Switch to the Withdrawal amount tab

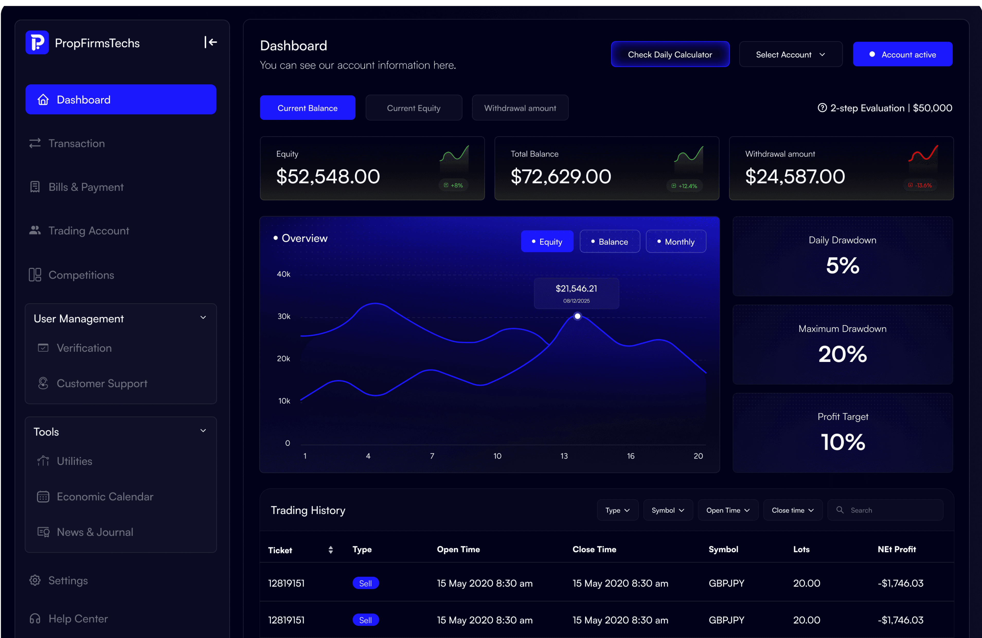point(520,108)
